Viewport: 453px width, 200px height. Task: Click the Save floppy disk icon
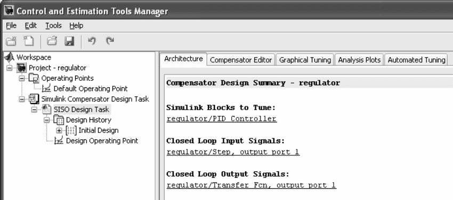(69, 41)
